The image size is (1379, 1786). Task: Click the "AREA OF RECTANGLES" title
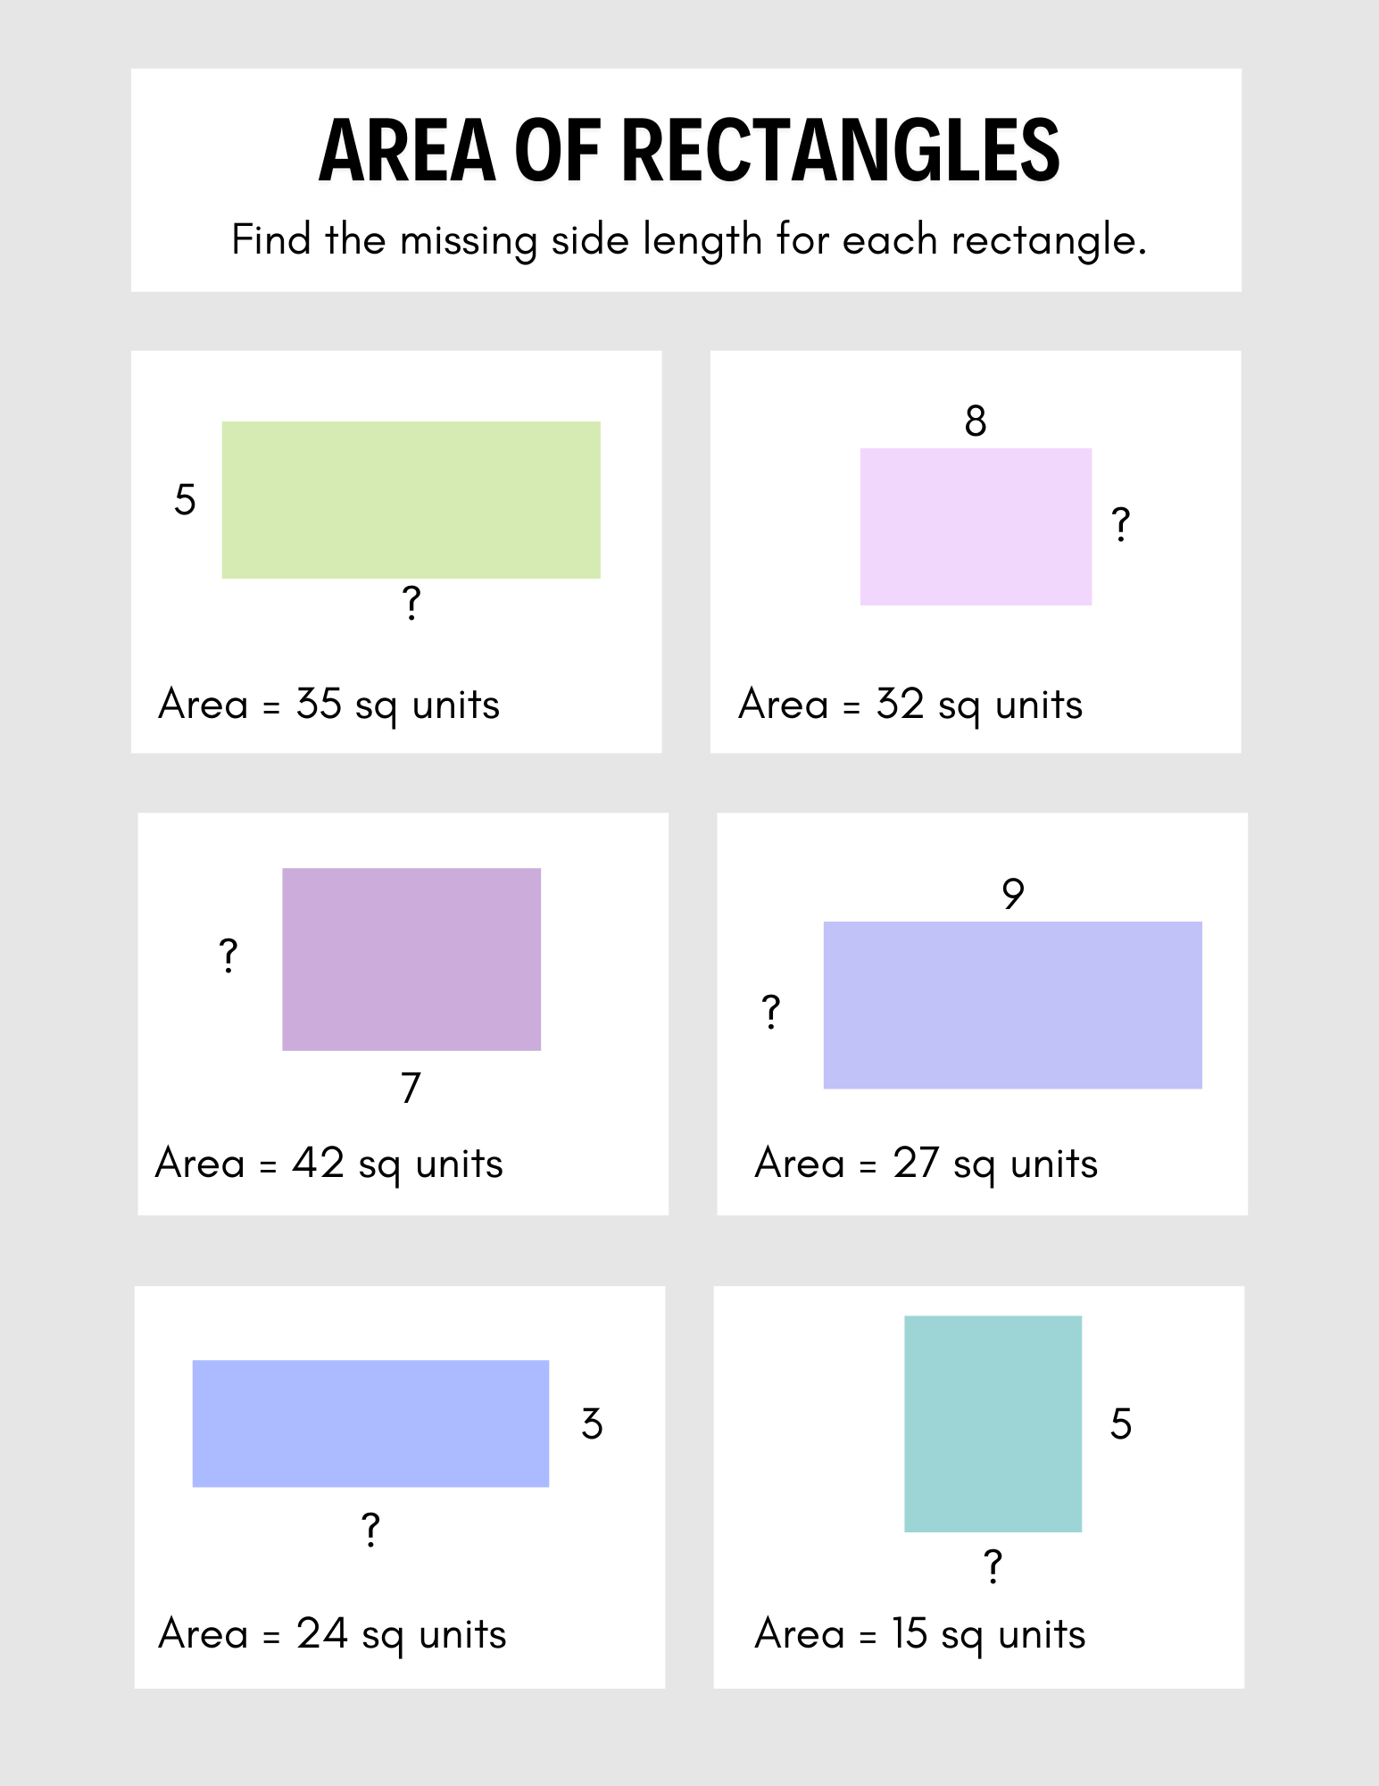pos(689,150)
